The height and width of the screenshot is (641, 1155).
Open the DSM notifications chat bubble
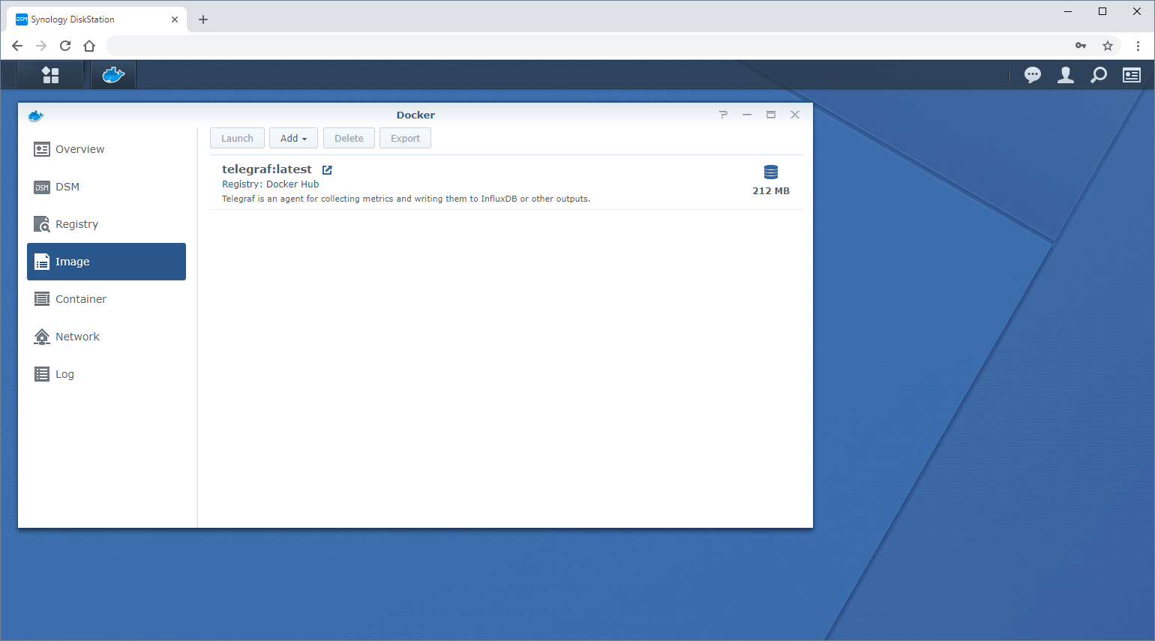pos(1033,75)
